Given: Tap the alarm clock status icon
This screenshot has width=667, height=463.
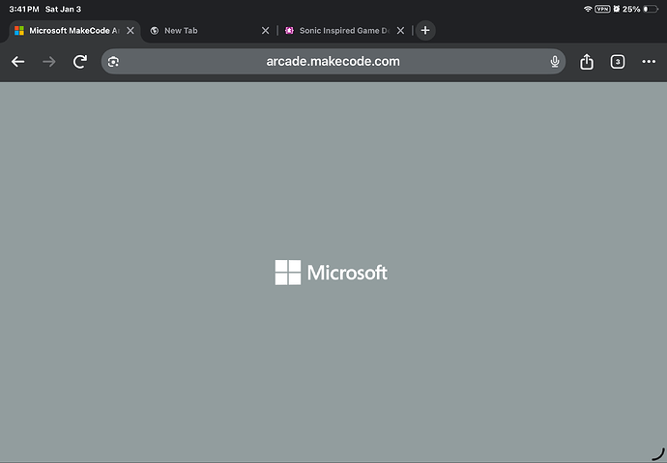Looking at the screenshot, I should (616, 9).
